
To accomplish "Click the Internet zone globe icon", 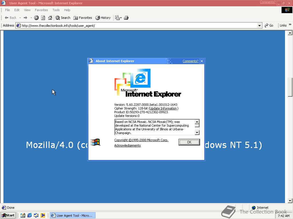I will [x=254, y=208].
